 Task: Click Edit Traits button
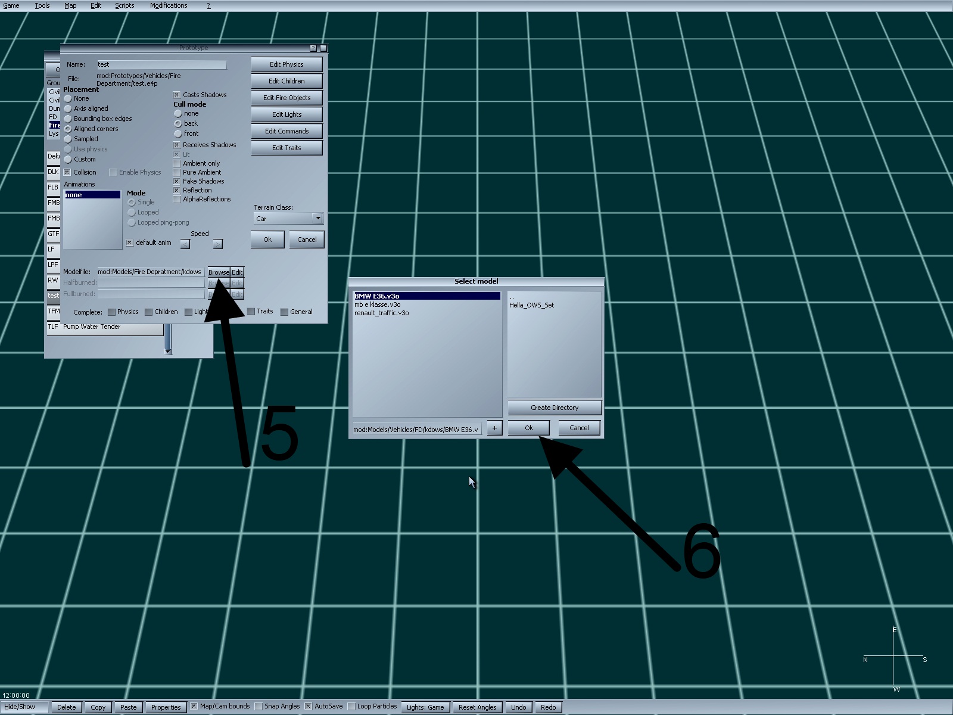click(x=286, y=148)
